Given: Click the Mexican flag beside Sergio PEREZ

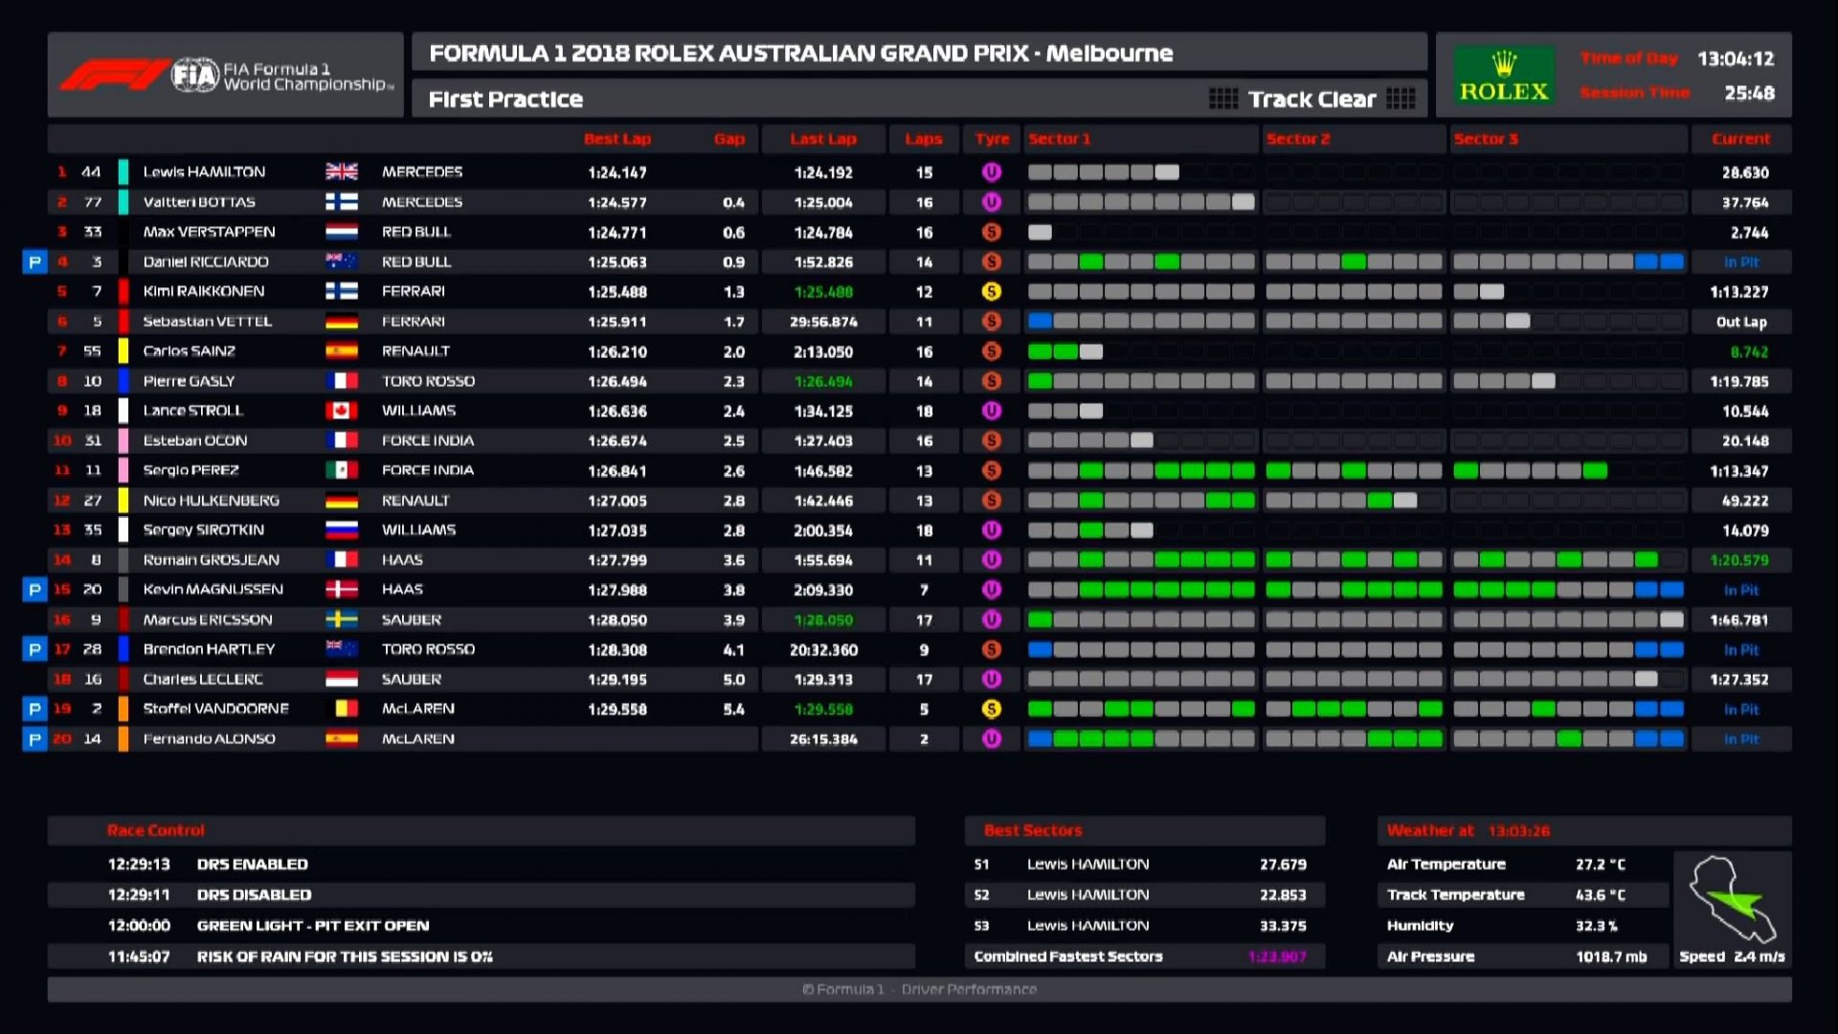Looking at the screenshot, I should 342,470.
